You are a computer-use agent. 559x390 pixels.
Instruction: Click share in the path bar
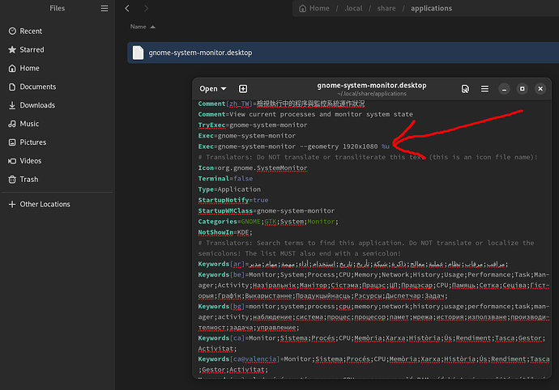386,8
